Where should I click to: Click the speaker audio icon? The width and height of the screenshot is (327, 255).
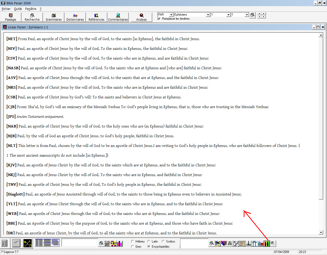pos(273,243)
